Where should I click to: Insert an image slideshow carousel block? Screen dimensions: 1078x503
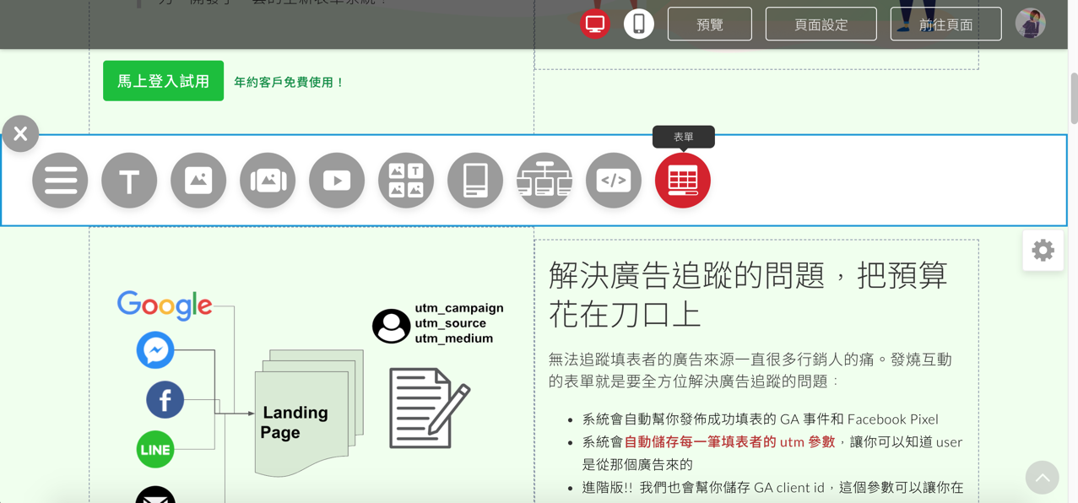[x=268, y=181]
